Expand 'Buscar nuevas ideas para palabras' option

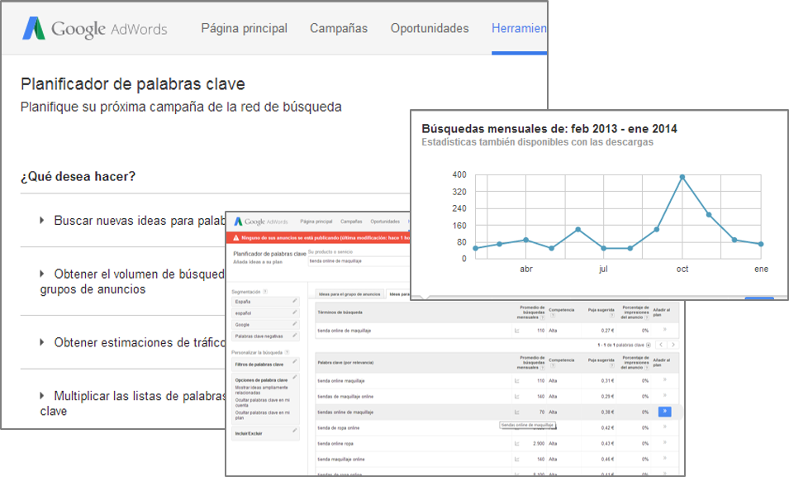point(42,220)
